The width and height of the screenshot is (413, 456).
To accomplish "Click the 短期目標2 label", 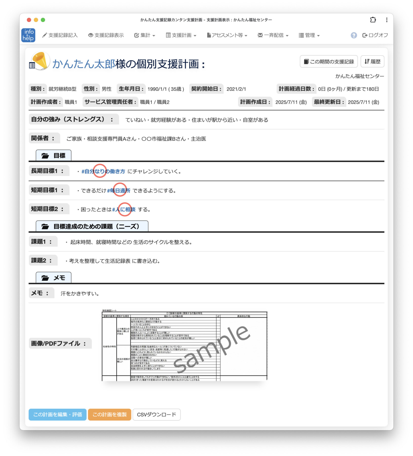I will click(x=49, y=209).
